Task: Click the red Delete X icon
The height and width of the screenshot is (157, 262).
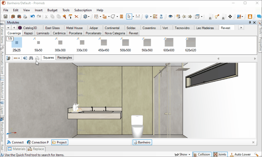Action: coord(77,16)
